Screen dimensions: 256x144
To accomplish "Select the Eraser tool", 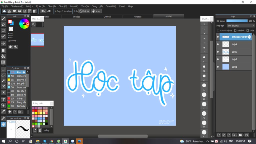I will [3, 24].
